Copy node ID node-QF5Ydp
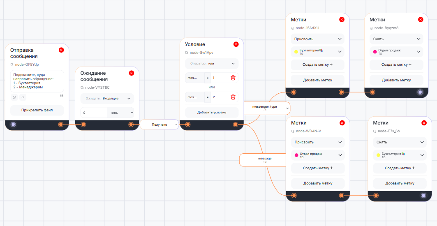The width and height of the screenshot is (437, 226). pos(12,65)
